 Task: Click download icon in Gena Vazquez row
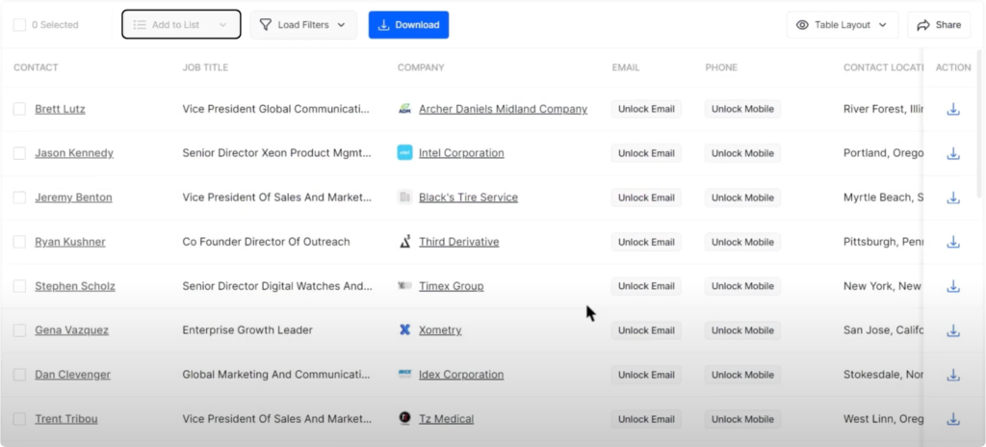point(953,330)
